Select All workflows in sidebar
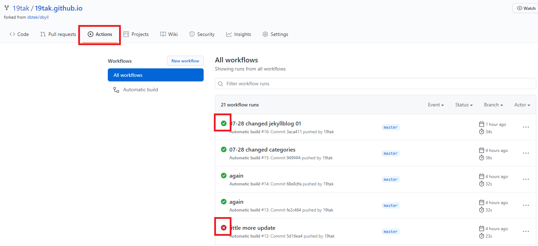538x246 pixels. point(156,75)
